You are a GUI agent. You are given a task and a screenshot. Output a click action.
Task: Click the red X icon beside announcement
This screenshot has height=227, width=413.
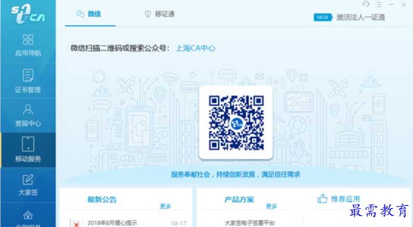[76, 224]
